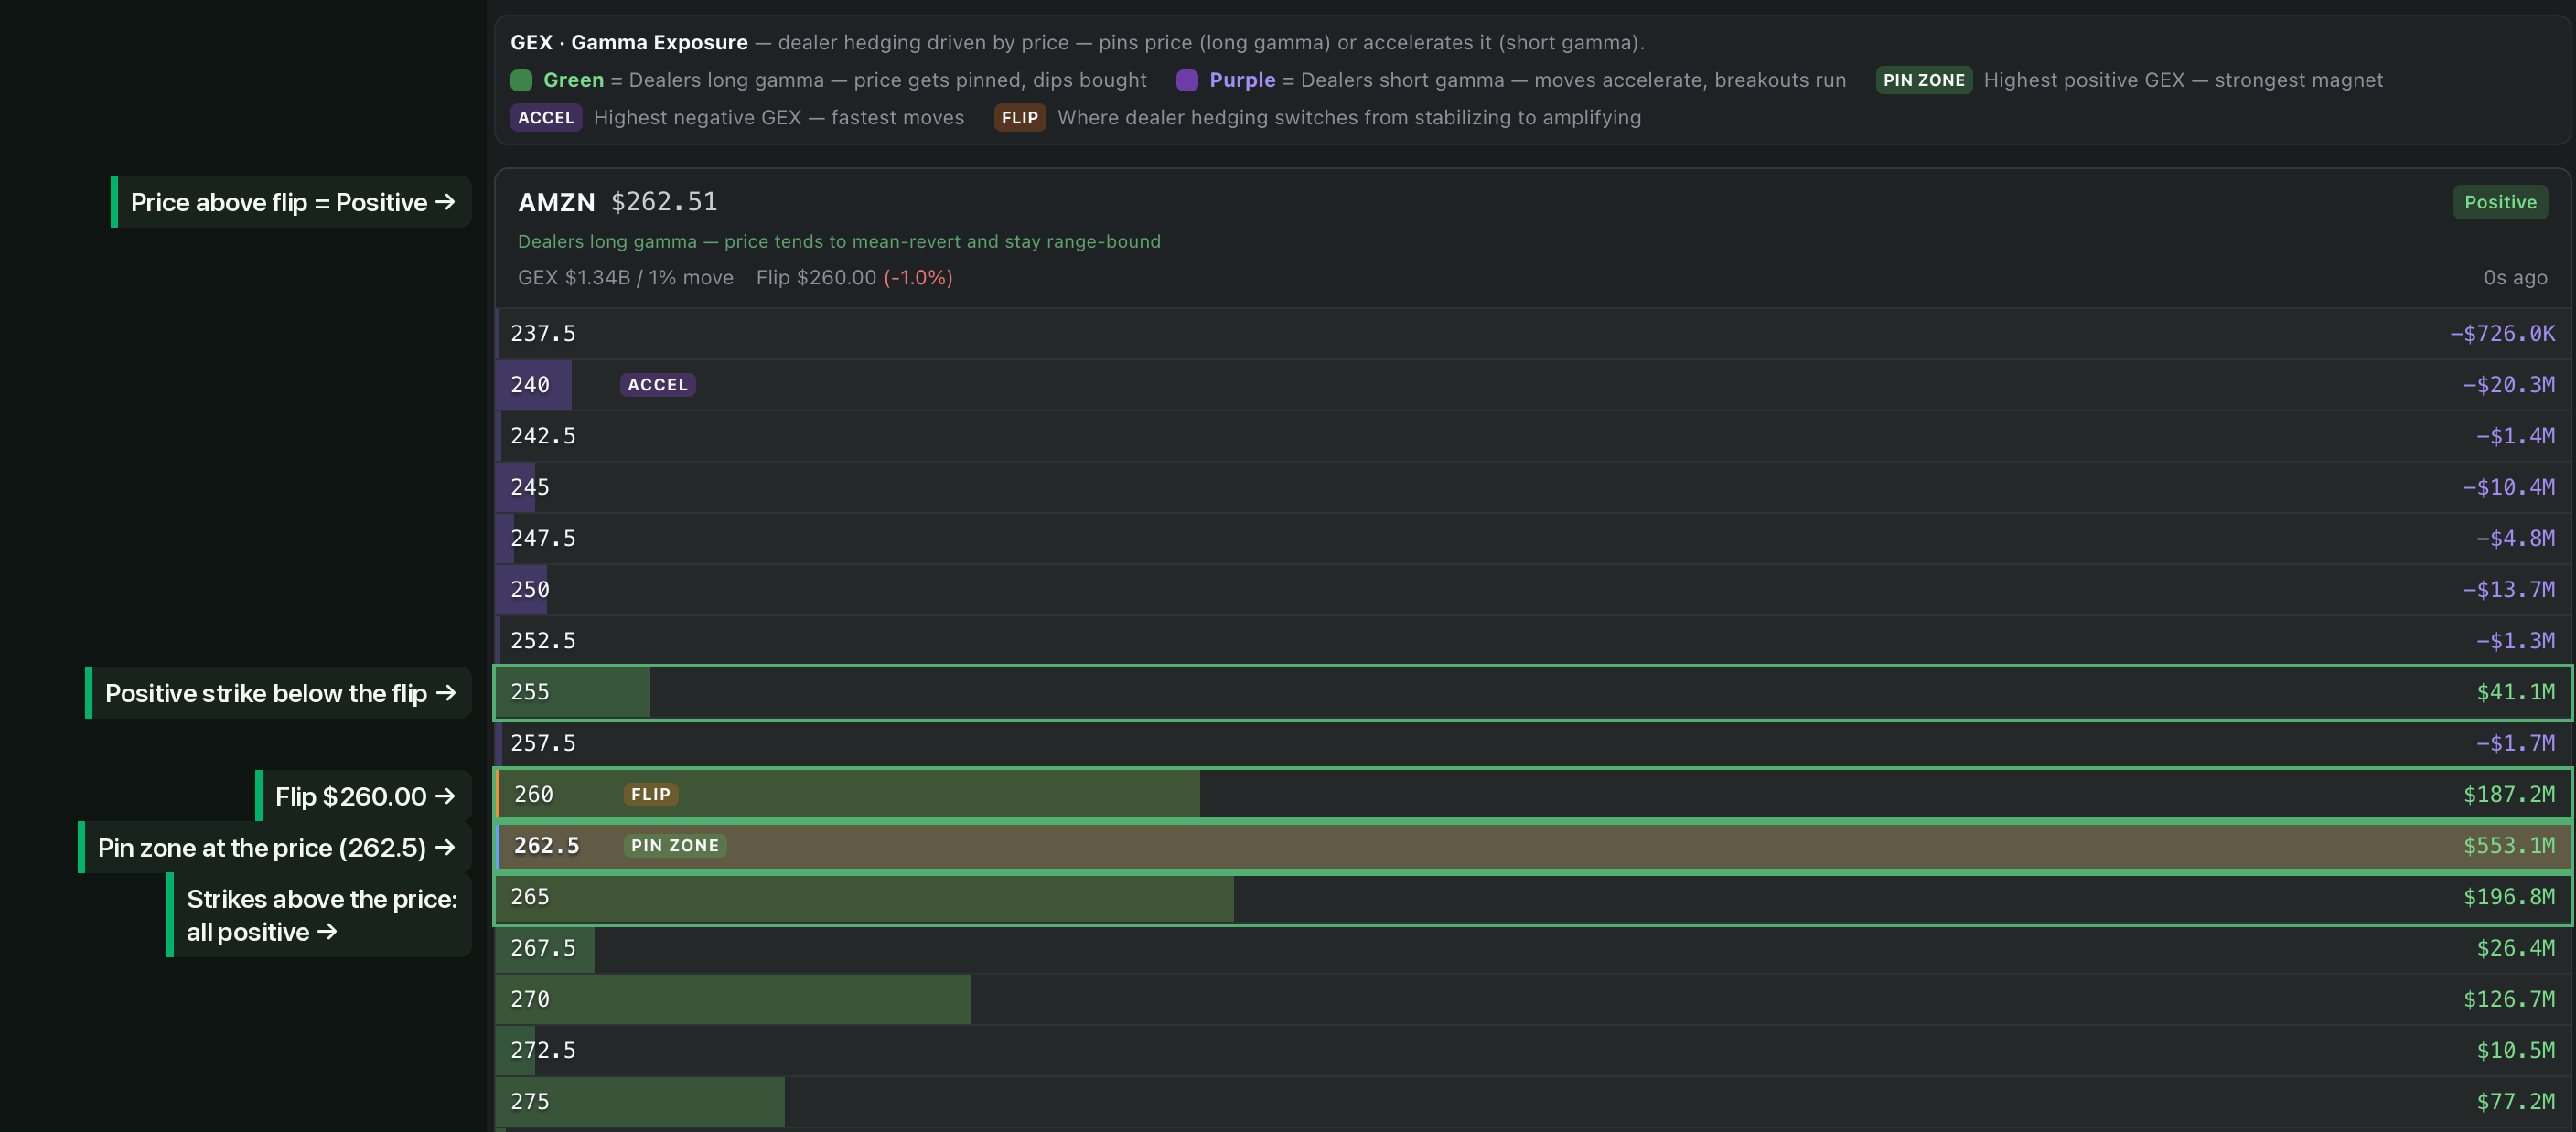The width and height of the screenshot is (2576, 1132).
Task: Click the AMZN ticker symbol
Action: (556, 202)
